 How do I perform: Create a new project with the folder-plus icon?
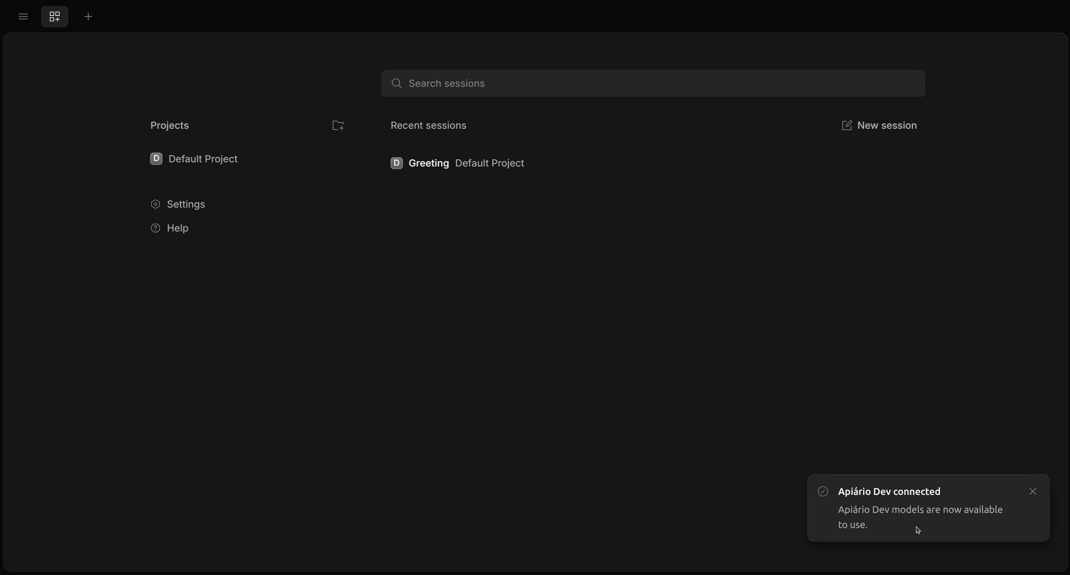338,125
